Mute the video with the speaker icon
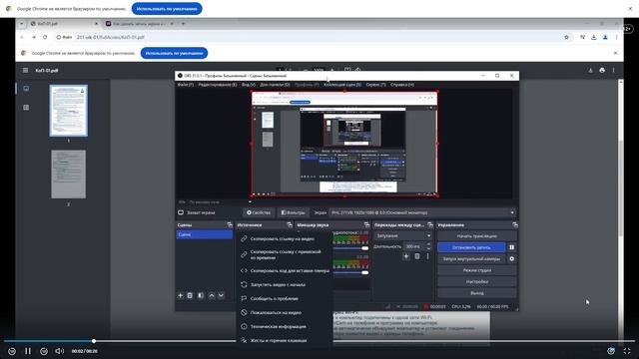Image resolution: width=639 pixels, height=359 pixels. (x=60, y=351)
